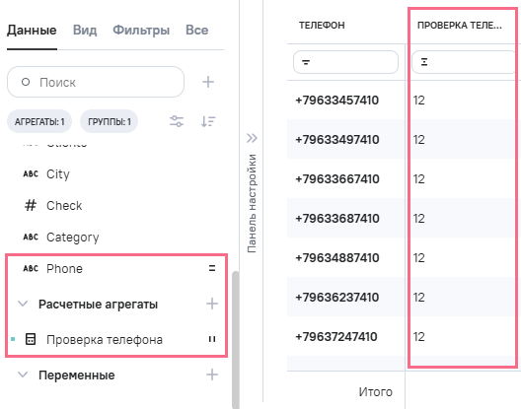Open filter box under Телефон column
521x409 pixels.
[x=345, y=62]
